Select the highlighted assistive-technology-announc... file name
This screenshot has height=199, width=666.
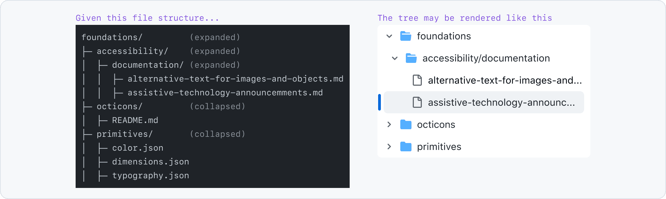point(501,102)
